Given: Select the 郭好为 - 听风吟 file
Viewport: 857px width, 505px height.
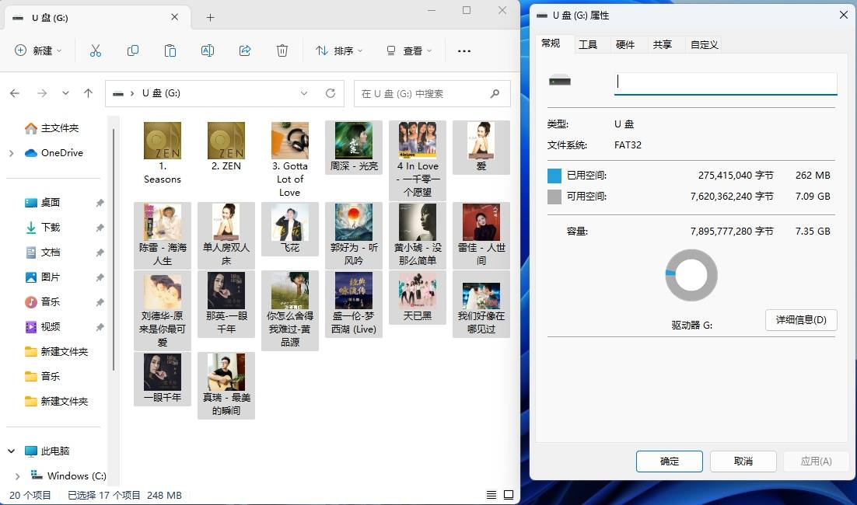Looking at the screenshot, I should [354, 235].
